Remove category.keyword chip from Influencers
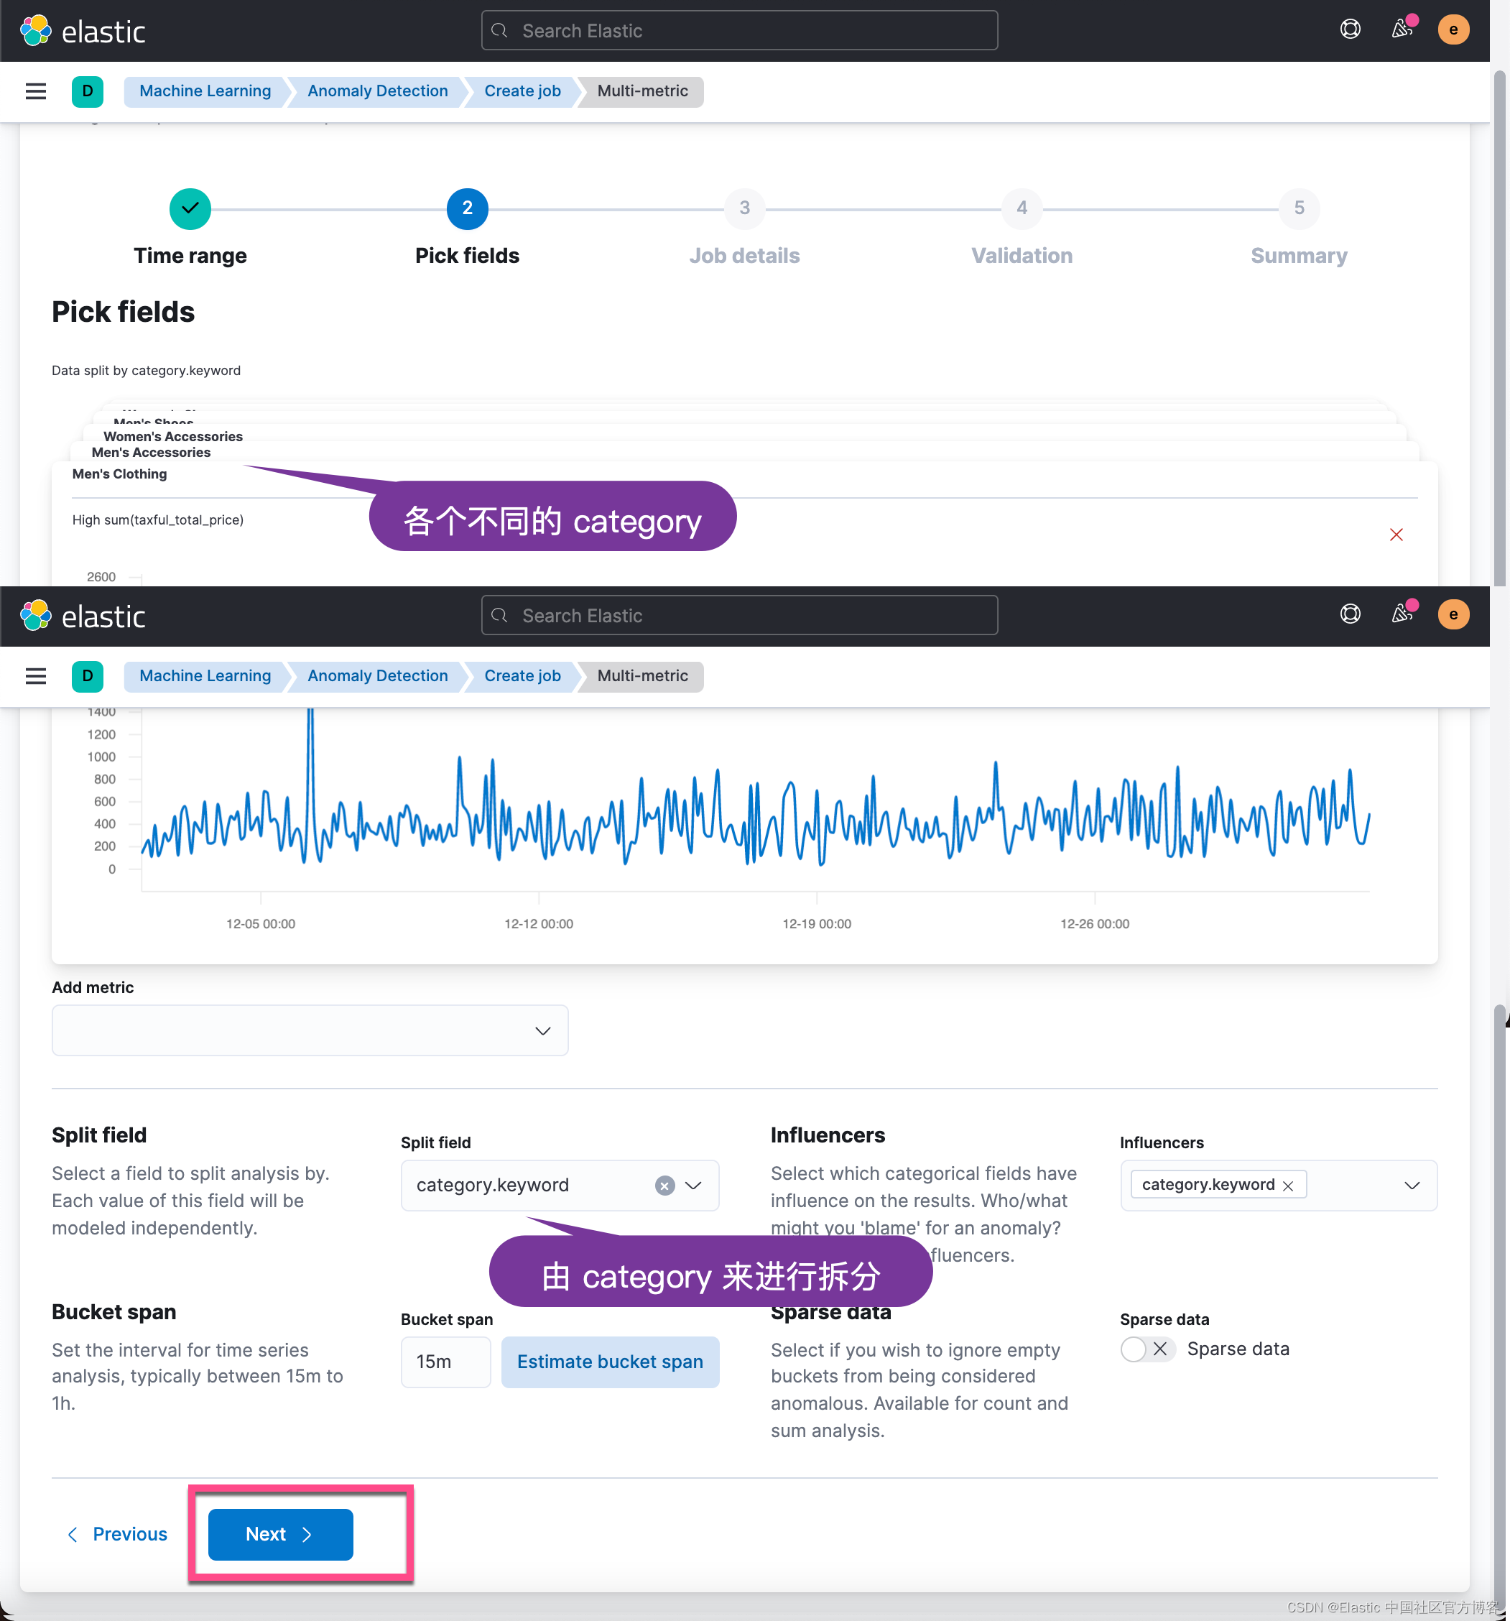Viewport: 1510px width, 1621px height. click(1287, 1185)
